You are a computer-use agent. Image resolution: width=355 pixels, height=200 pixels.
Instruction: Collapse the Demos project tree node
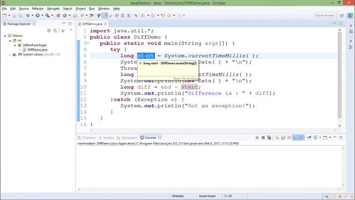pos(5,36)
